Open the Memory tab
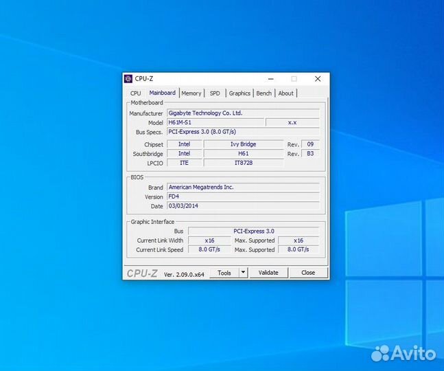The height and width of the screenshot is (371, 444). click(x=191, y=93)
